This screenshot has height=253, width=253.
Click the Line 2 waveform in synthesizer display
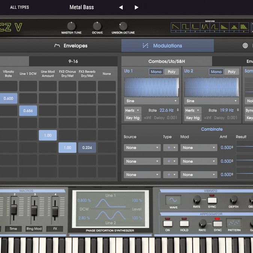110,215
